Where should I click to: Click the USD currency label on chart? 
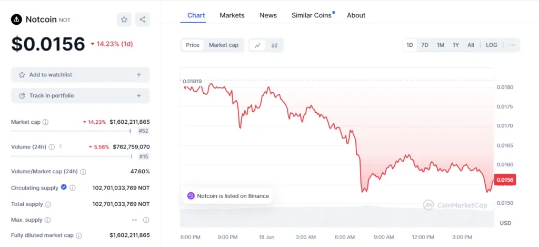[505, 223]
